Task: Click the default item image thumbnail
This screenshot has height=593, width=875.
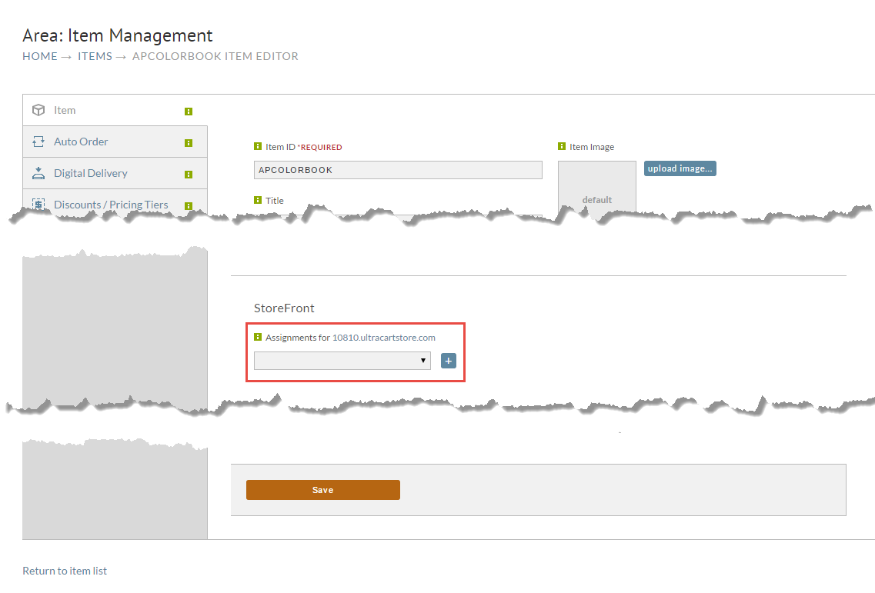Action: pyautogui.click(x=597, y=188)
